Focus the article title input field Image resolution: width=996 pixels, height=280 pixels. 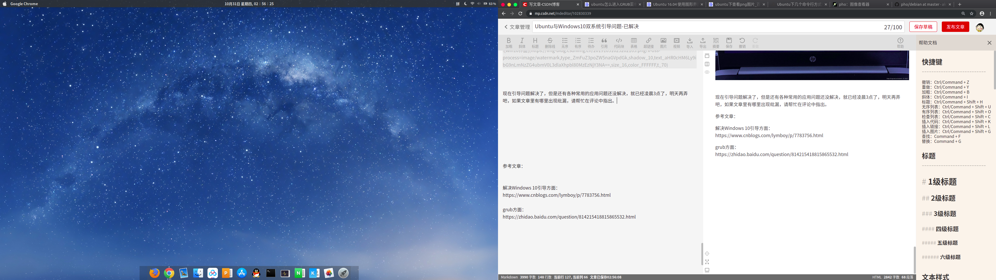point(718,27)
